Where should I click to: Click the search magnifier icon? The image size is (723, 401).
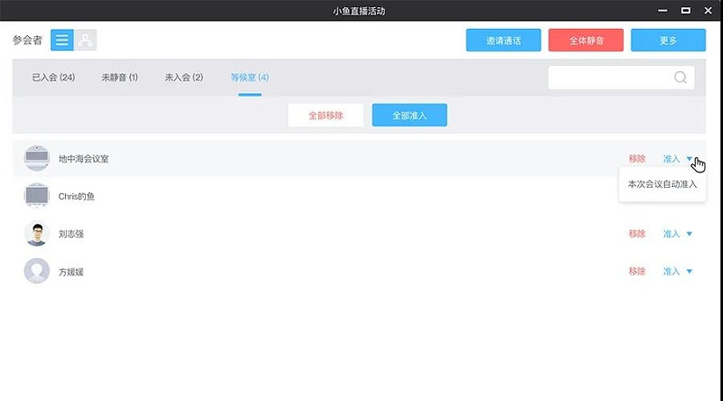pos(680,78)
